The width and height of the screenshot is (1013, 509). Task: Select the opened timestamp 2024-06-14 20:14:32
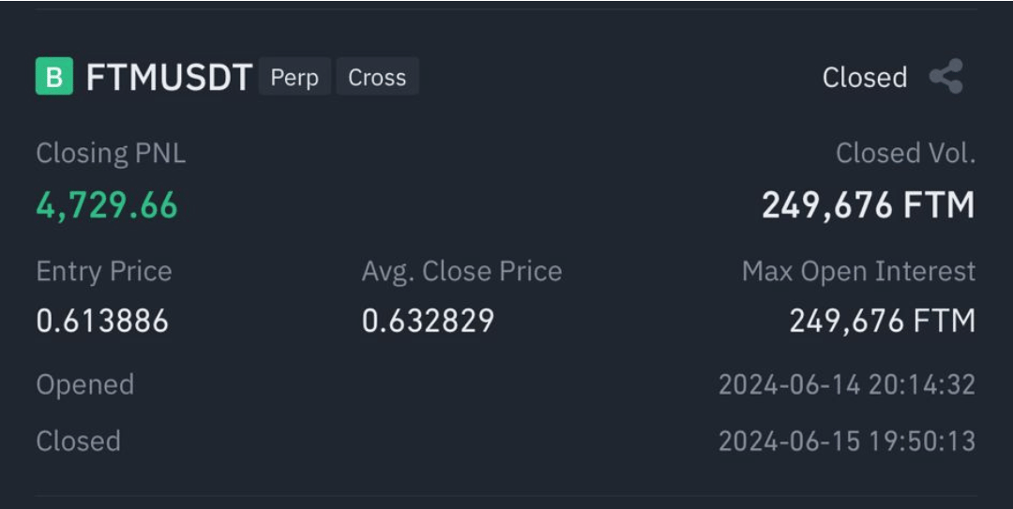(847, 385)
